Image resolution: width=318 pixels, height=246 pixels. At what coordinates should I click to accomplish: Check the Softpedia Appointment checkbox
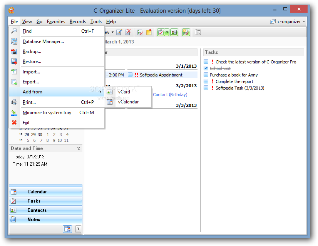[x=130, y=75]
